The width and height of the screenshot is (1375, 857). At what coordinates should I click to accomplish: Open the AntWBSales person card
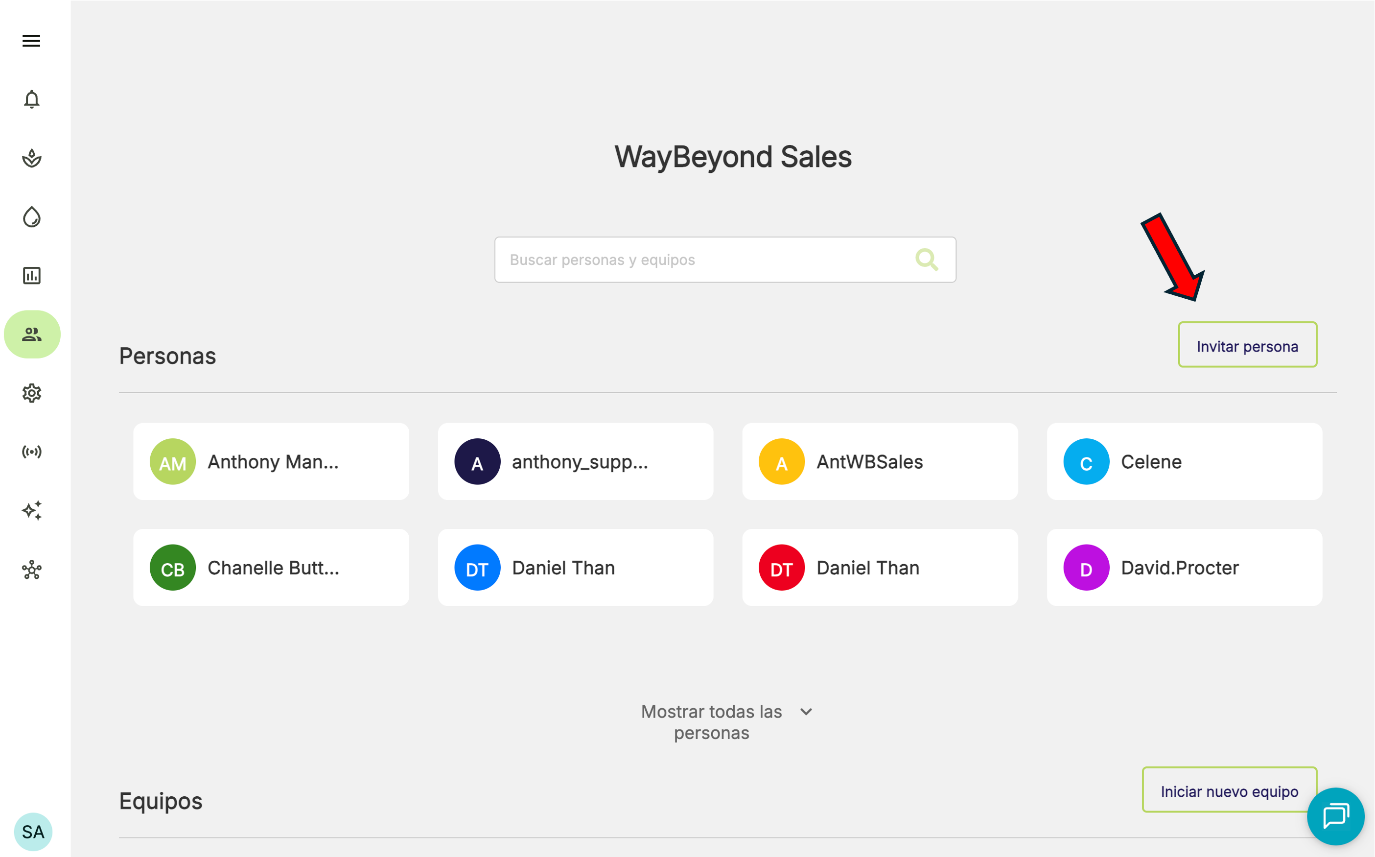point(880,461)
